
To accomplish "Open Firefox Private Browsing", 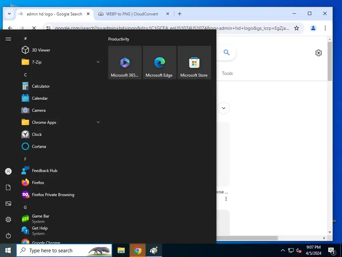I will (61, 195).
